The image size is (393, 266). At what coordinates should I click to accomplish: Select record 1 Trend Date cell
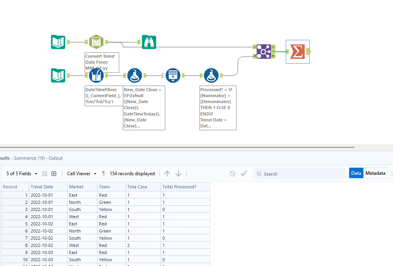(48, 195)
